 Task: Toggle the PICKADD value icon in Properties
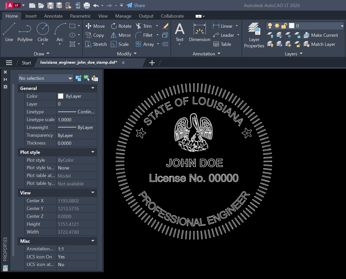click(x=78, y=78)
